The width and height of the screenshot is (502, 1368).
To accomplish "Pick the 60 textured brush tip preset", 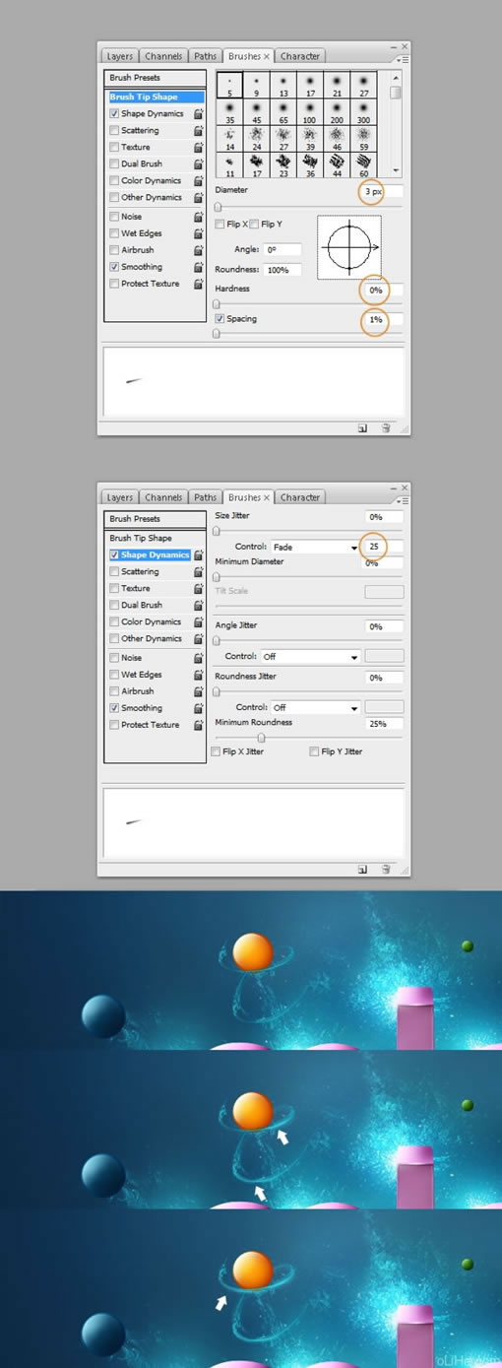I will click(363, 163).
